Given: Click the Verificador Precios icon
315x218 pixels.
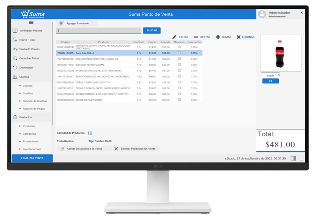Looking at the screenshot, I should (15, 31).
